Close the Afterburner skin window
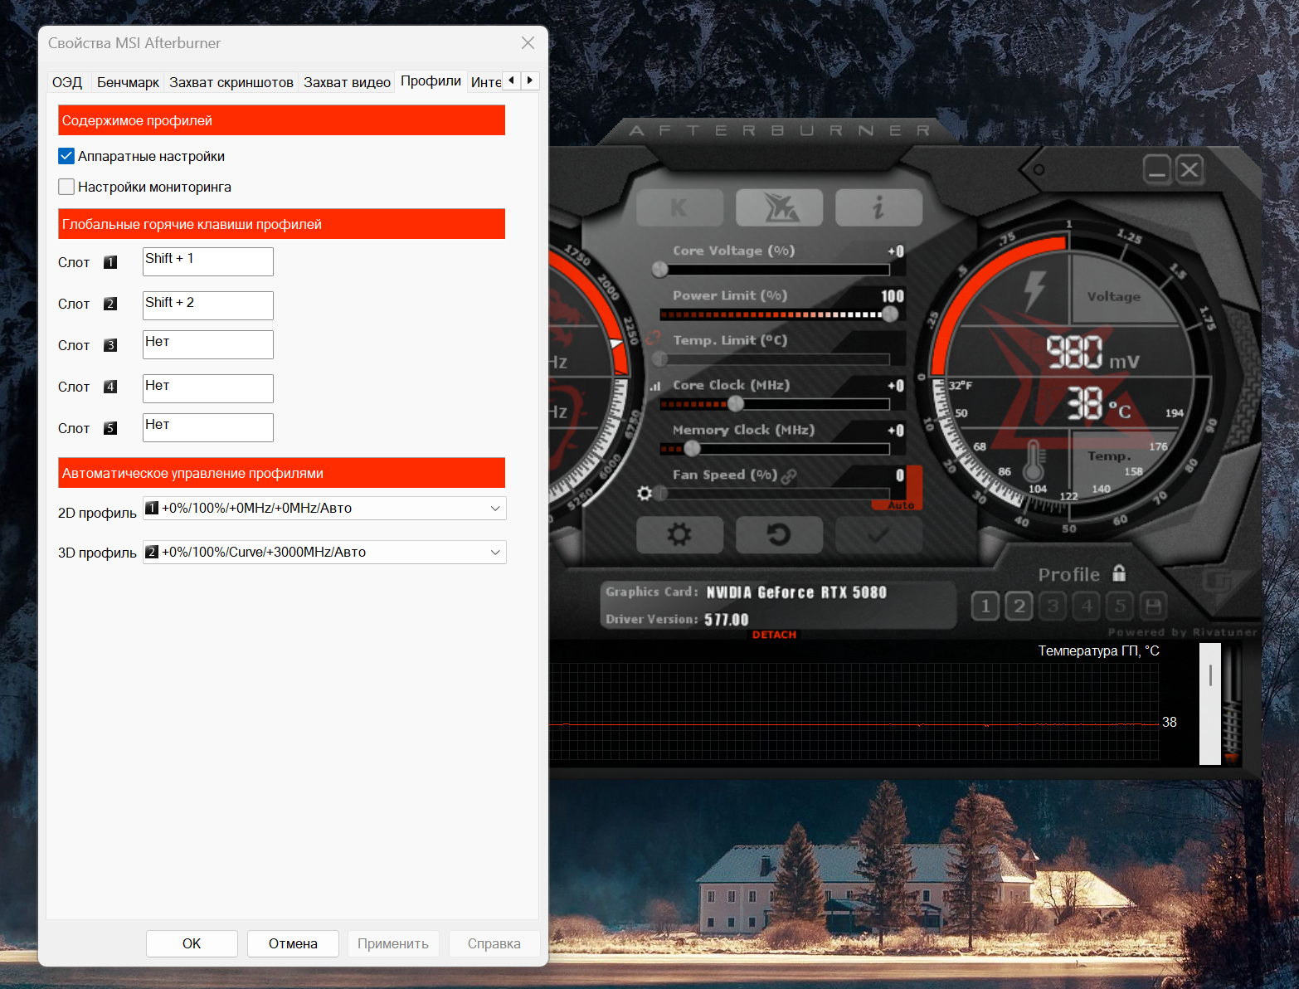 1190,170
